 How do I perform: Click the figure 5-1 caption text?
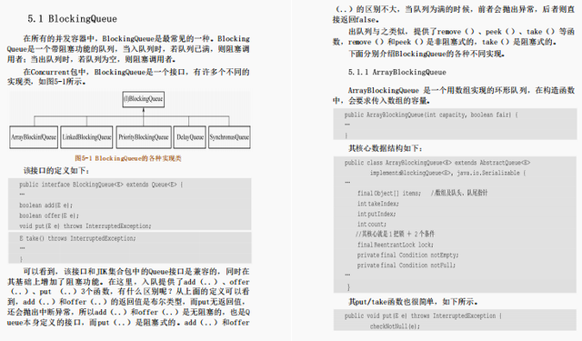[x=128, y=158]
